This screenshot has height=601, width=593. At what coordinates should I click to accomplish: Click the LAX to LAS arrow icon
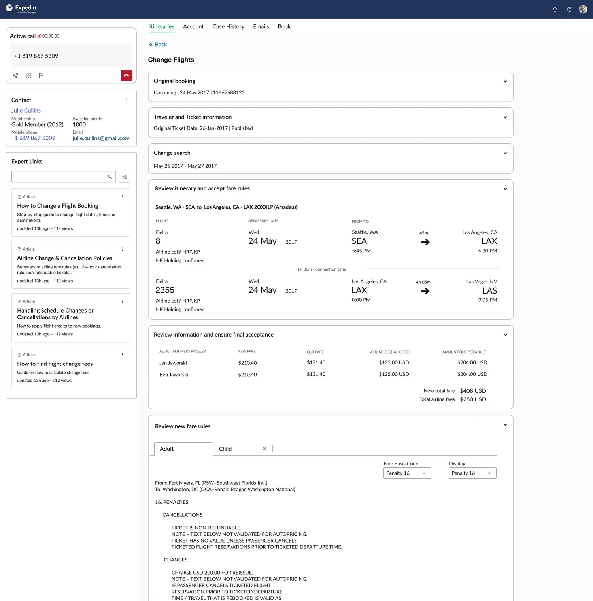(425, 291)
